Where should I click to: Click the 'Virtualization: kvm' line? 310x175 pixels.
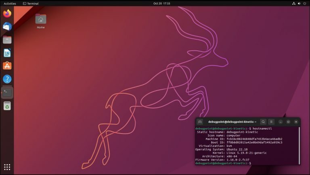(215, 146)
